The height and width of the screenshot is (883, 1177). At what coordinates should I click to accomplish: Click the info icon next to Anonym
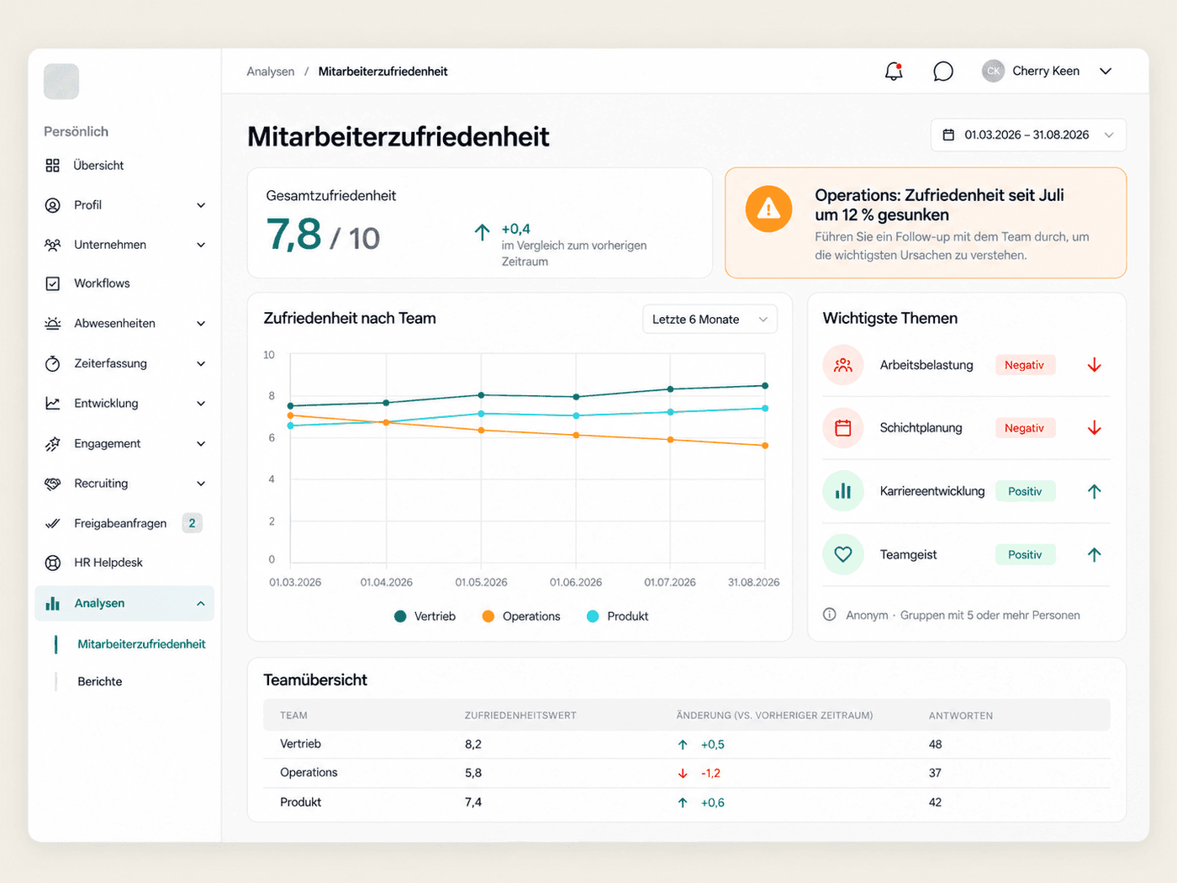click(830, 615)
